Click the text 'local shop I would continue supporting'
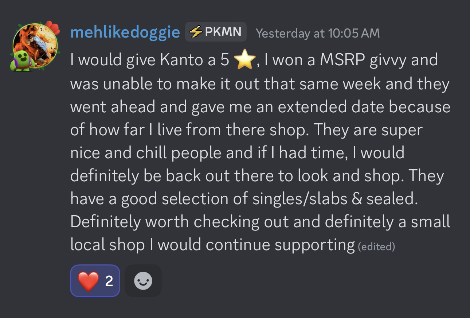470x318 pixels. coord(212,245)
